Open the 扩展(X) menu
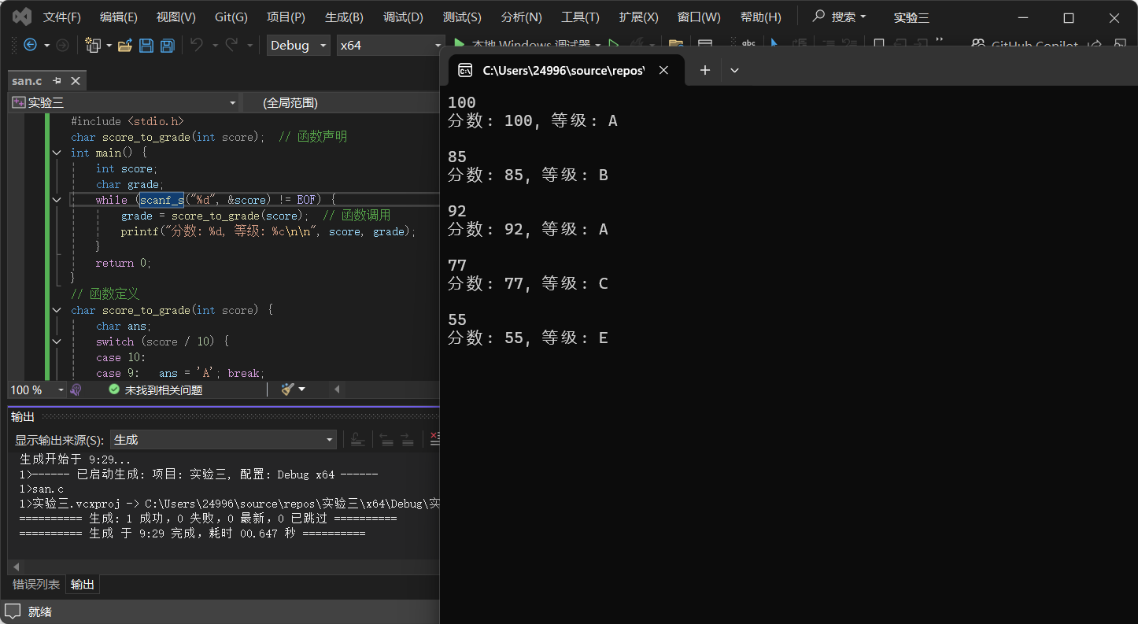Viewport: 1138px width, 624px height. (x=638, y=17)
